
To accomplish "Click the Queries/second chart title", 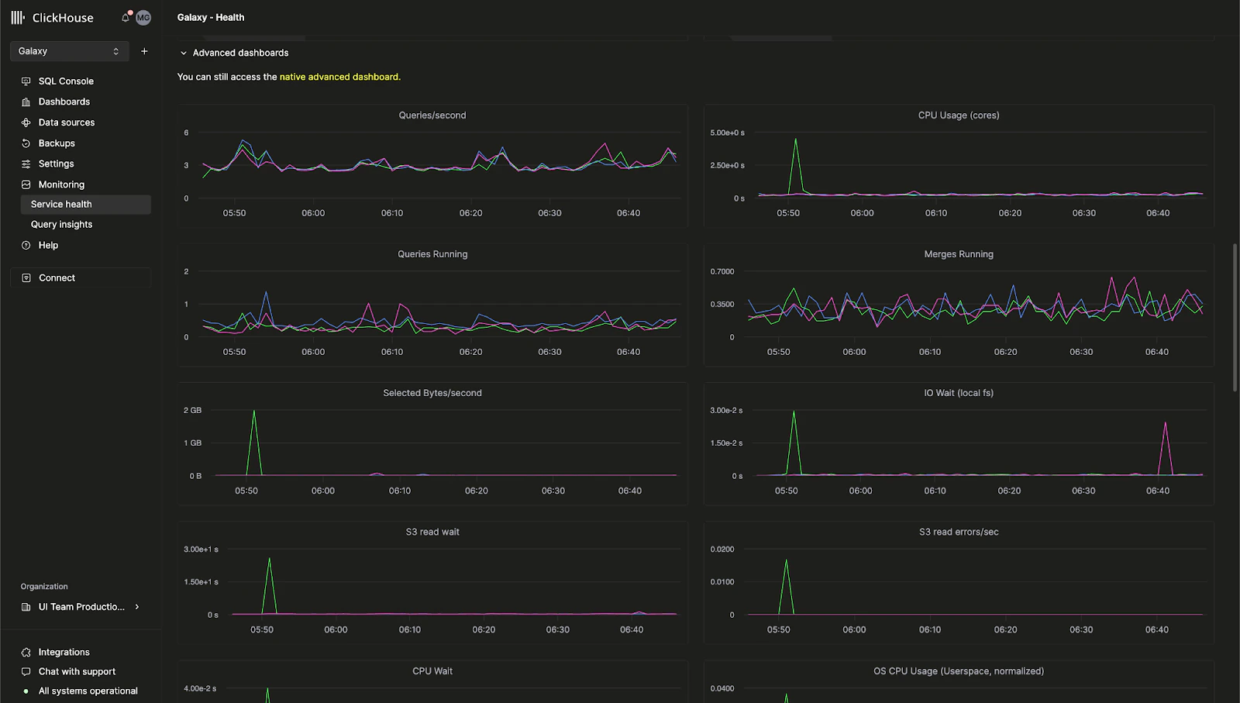I will click(x=432, y=115).
